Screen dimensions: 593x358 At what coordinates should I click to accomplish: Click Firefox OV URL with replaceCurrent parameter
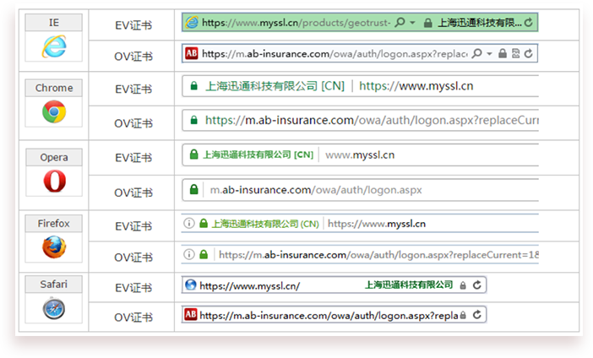[378, 255]
